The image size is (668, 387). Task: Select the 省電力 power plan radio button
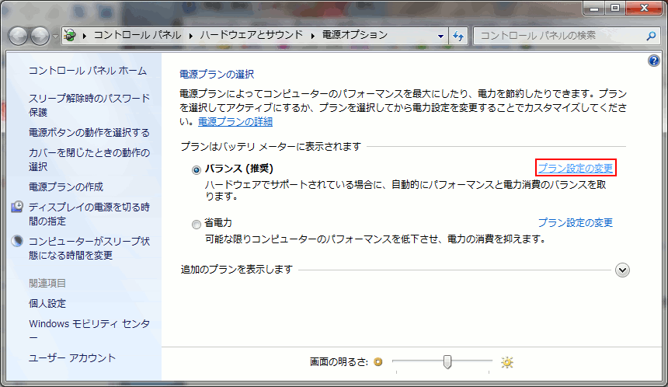pyautogui.click(x=197, y=224)
